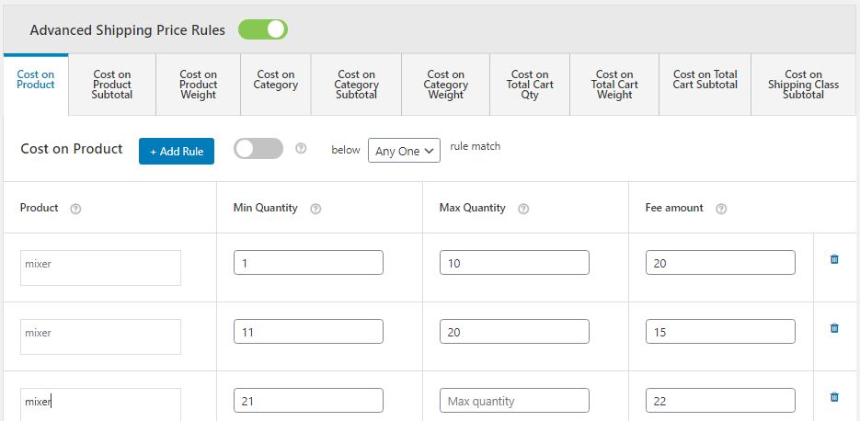The width and height of the screenshot is (860, 421).
Task: Switch to Cost on Category Subtotal tab
Action: pyautogui.click(x=357, y=85)
